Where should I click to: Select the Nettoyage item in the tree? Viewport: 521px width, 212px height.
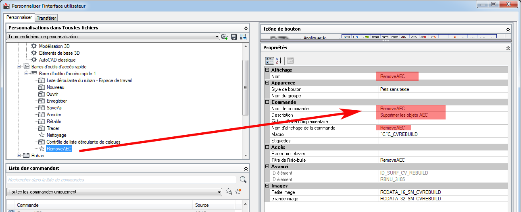(x=56, y=135)
